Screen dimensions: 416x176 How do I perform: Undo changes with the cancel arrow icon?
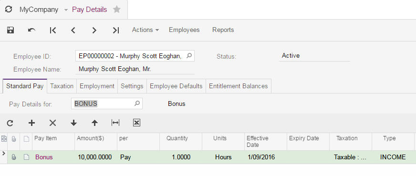[x=31, y=30]
